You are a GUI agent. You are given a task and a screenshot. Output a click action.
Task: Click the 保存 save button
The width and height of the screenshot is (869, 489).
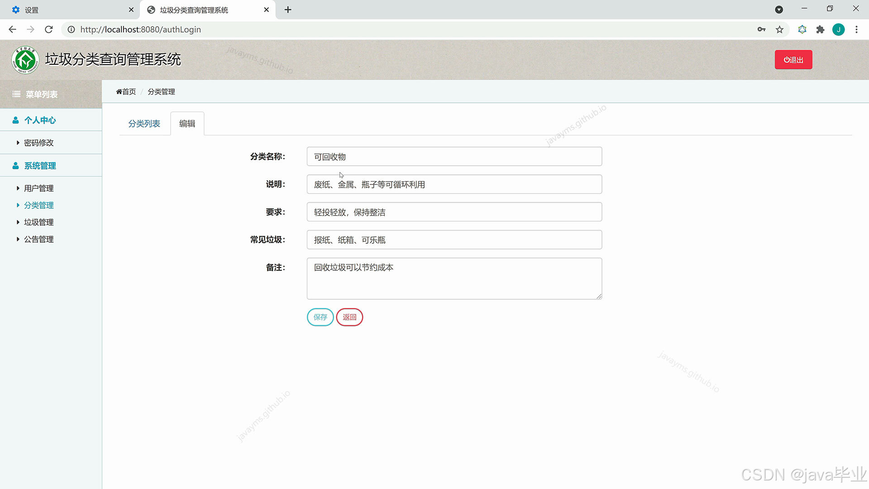pos(320,317)
